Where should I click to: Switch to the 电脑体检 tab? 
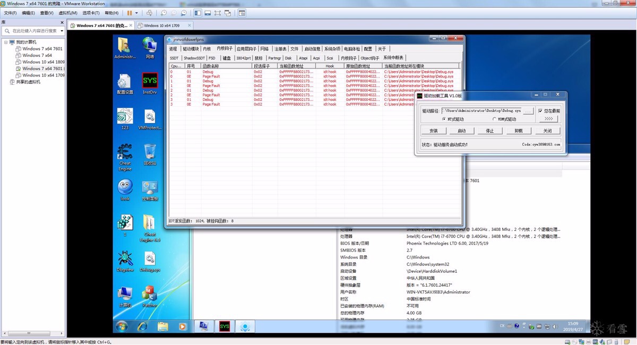tap(352, 49)
